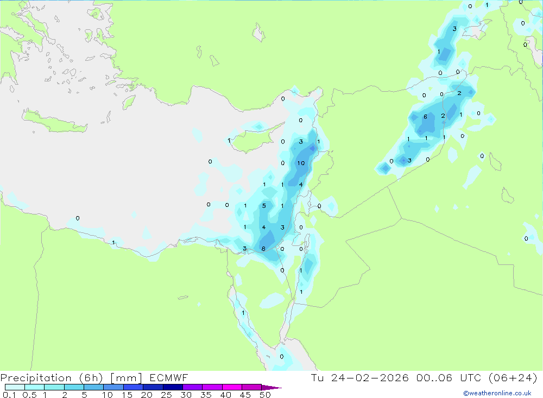Select the 0.5–1 mm legend color swatch
543x398 pixels.
coord(35,387)
